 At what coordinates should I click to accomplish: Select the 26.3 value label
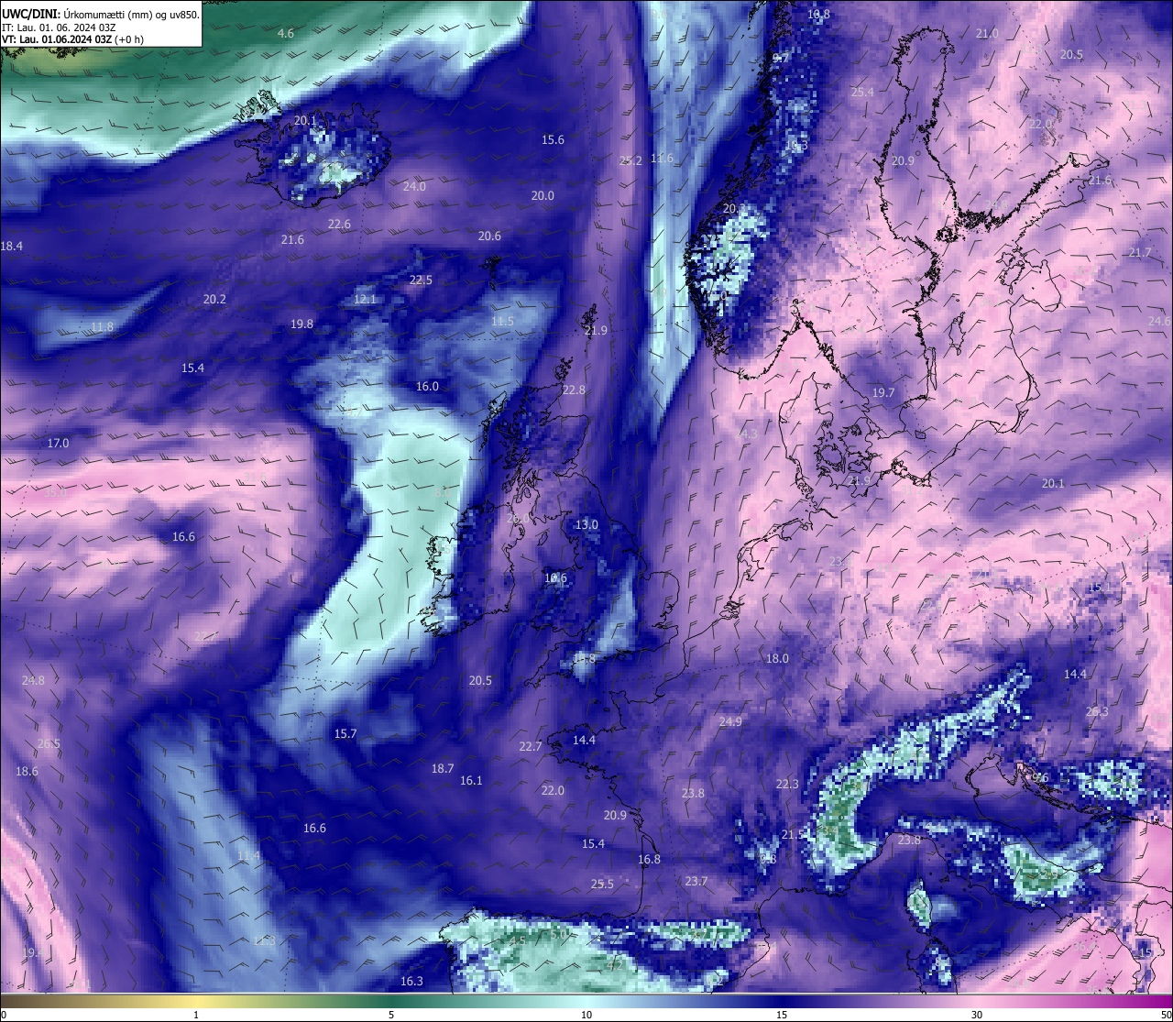1097,711
